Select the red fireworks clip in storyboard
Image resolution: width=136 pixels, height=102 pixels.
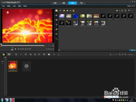point(13,66)
